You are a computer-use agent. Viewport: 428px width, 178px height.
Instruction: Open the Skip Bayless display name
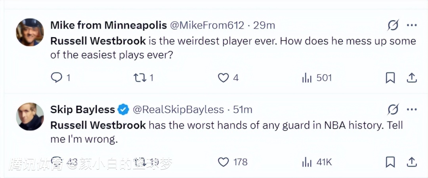pos(82,109)
